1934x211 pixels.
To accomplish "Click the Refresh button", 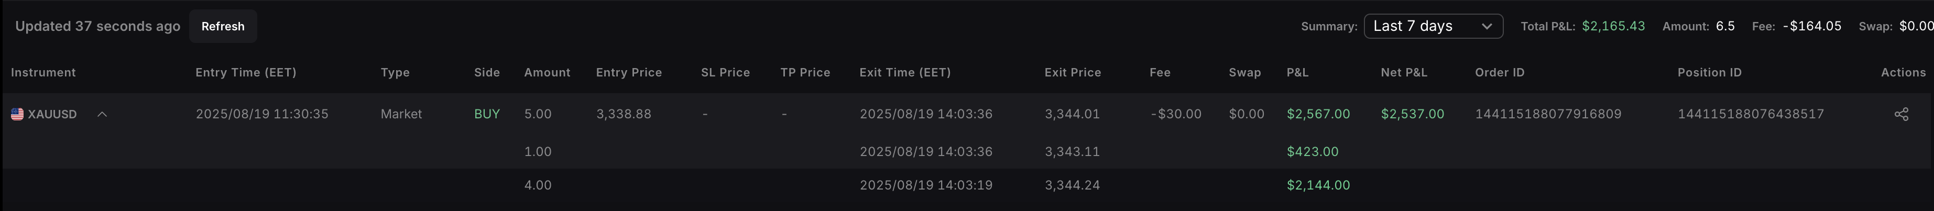I will (x=223, y=26).
